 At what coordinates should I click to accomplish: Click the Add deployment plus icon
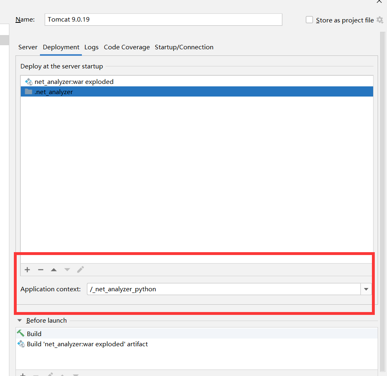[27, 270]
